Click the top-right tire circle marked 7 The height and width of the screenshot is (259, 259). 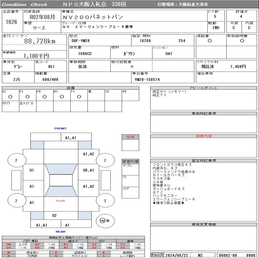105,160
